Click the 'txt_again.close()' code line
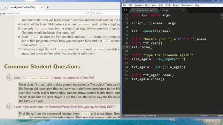The height and width of the screenshot is (125, 223). (x=148, y=79)
